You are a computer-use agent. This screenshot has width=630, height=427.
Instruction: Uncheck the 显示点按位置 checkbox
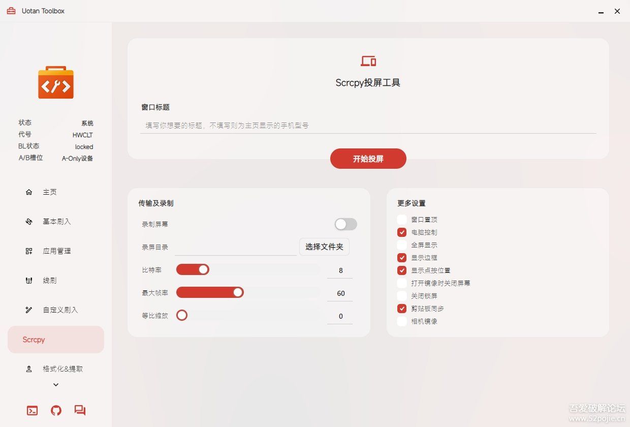point(402,270)
